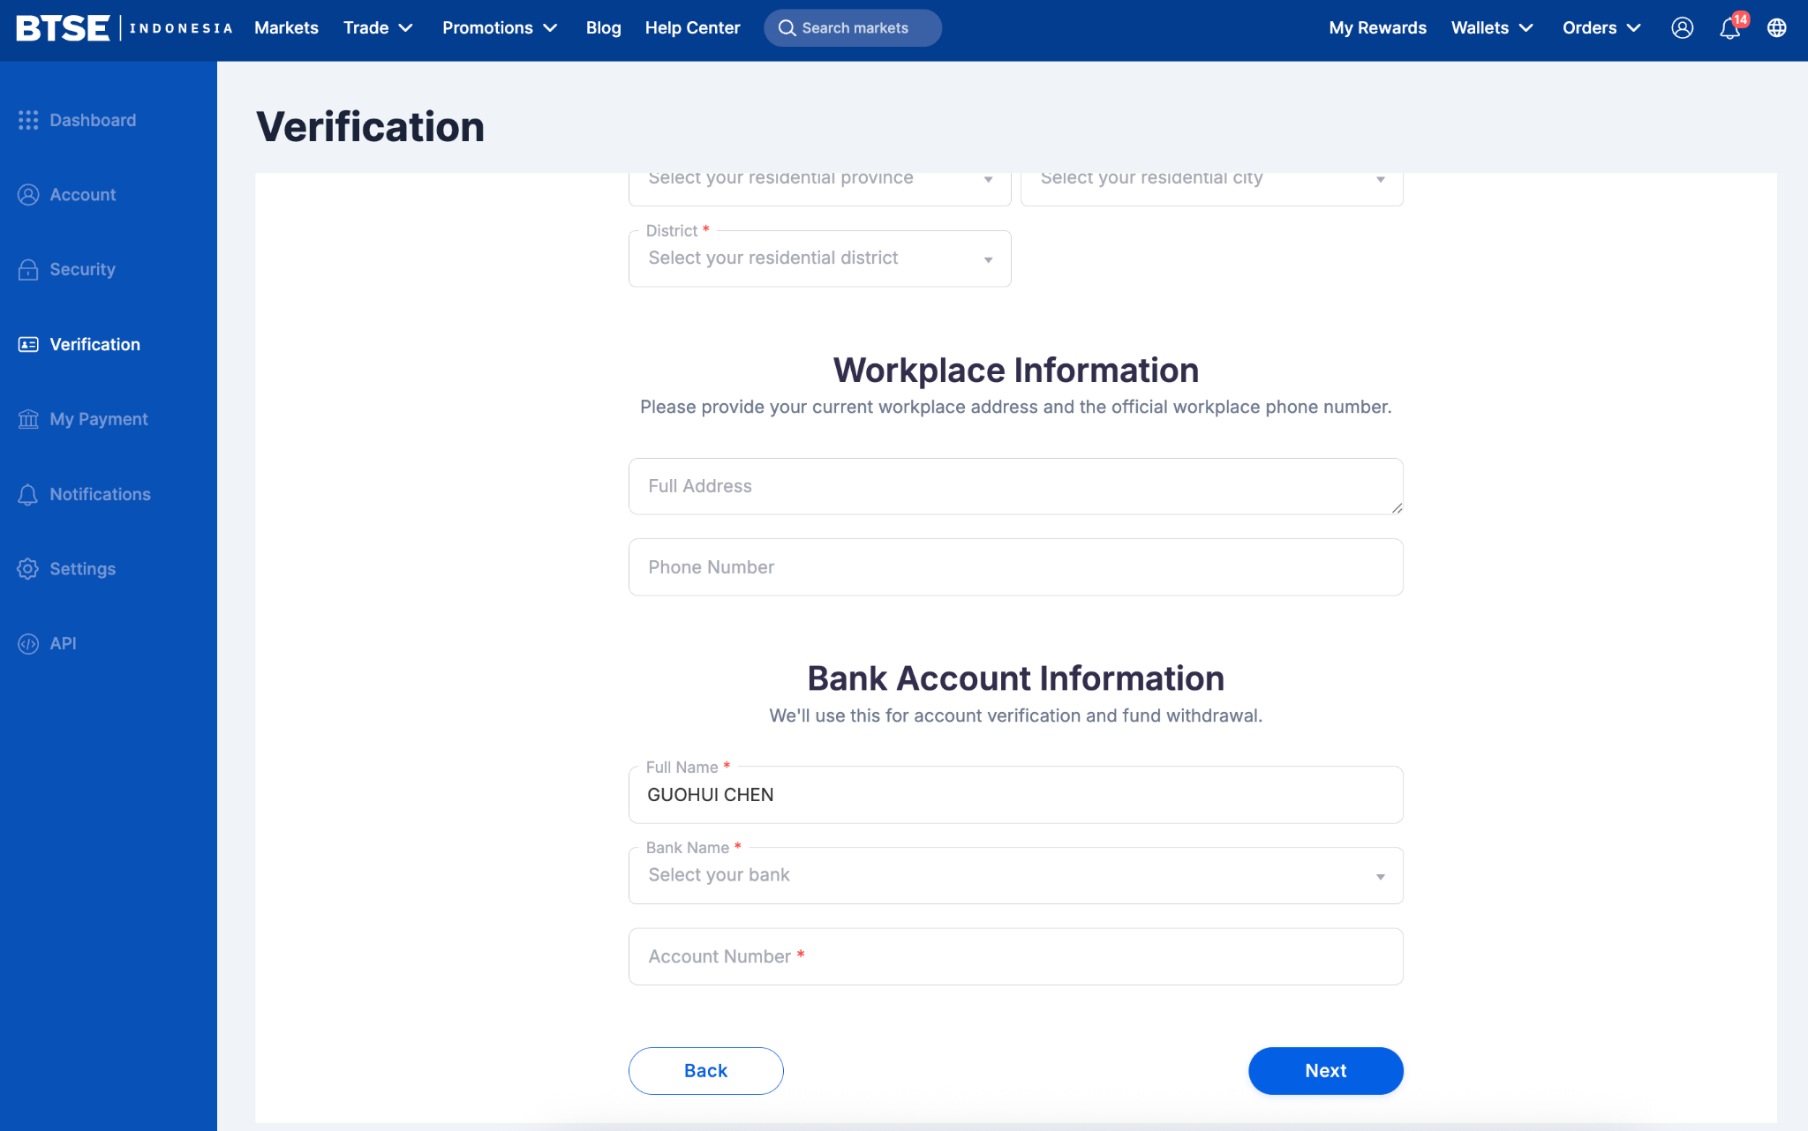Click the Dashboard grid icon
The height and width of the screenshot is (1131, 1808).
(x=28, y=120)
